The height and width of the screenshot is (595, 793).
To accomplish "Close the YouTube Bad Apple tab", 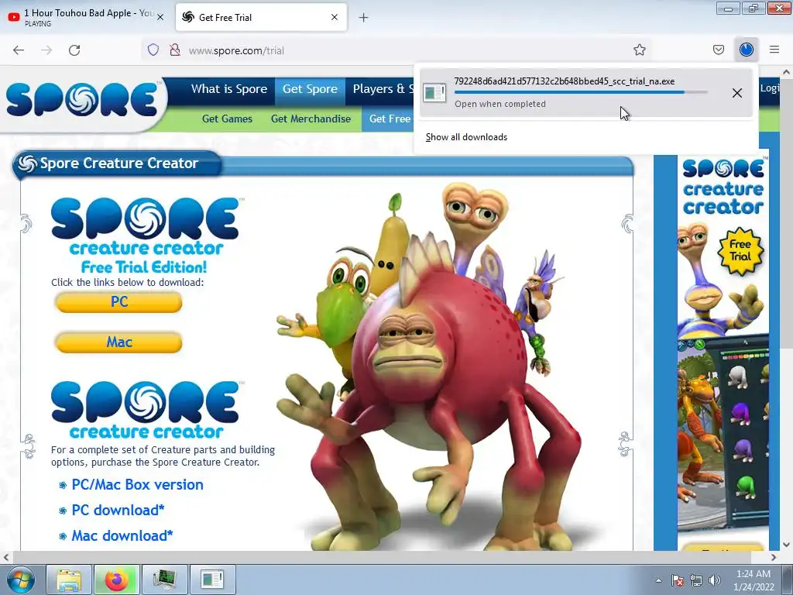I will pos(160,17).
